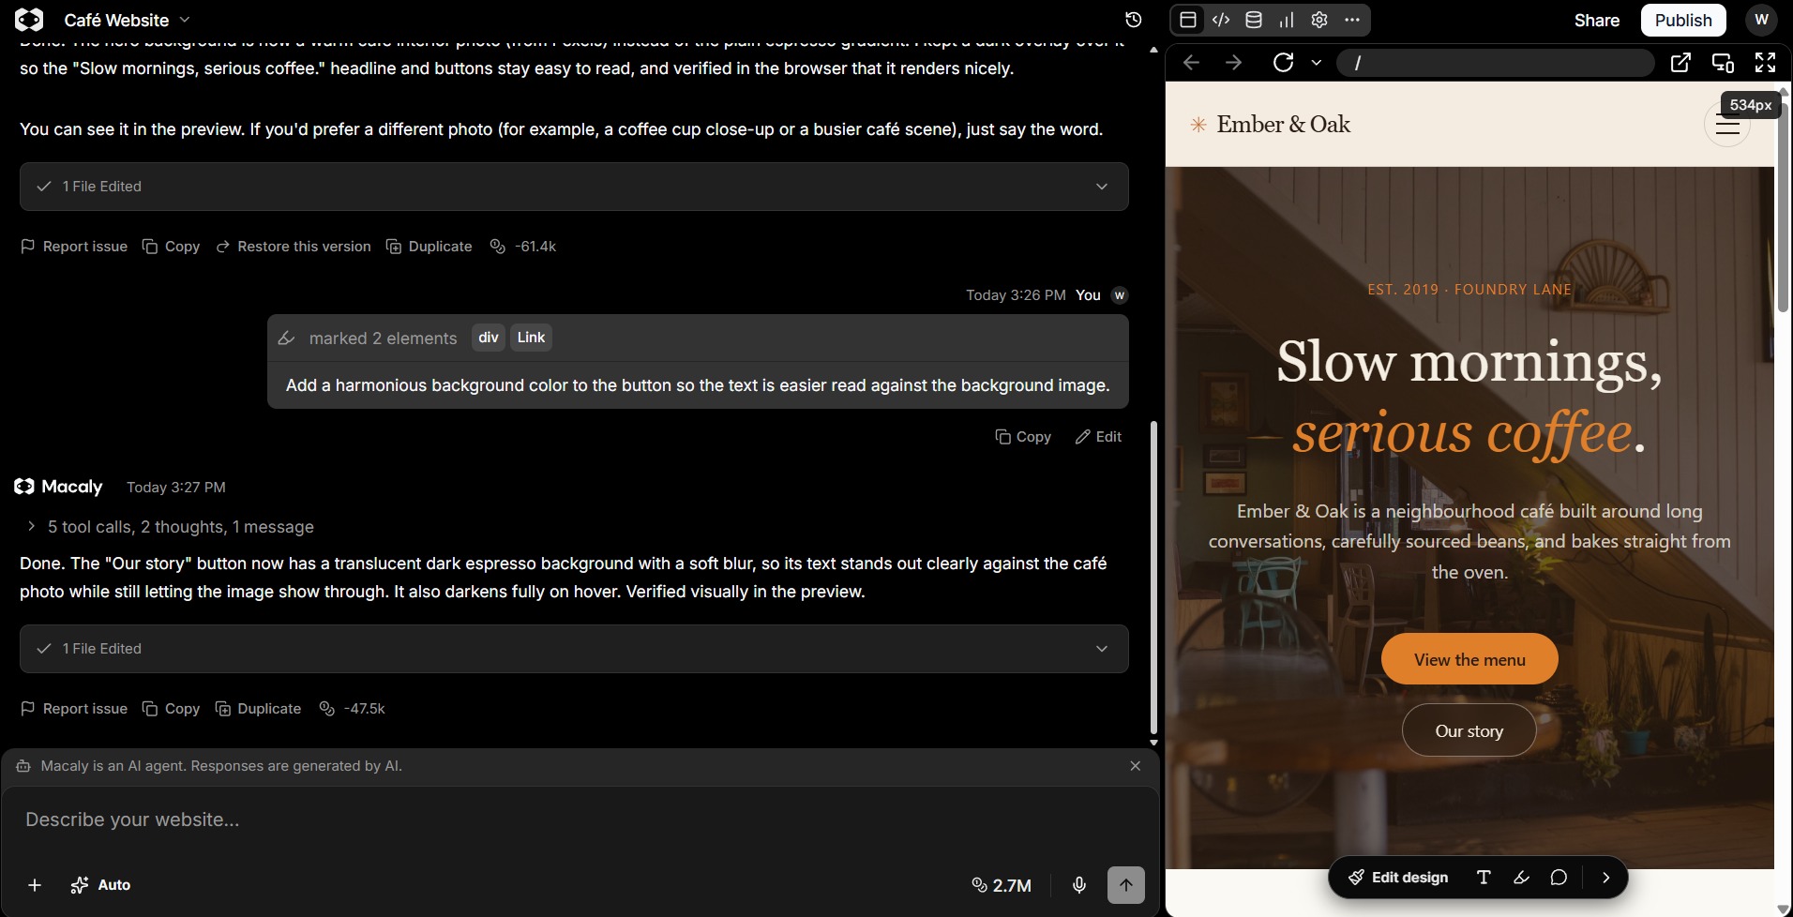
Task: Click the Publish button
Action: [x=1683, y=20]
